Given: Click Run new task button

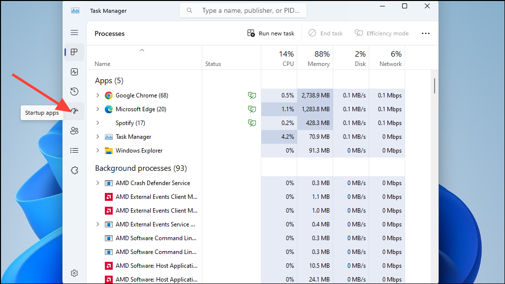Looking at the screenshot, I should tap(271, 33).
